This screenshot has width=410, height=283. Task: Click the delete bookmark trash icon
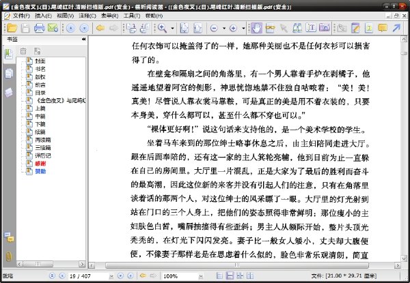[23, 51]
